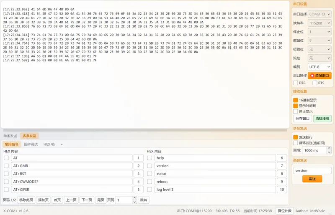Screen dimensions: 335x215
Task: Click the horizontal scrollbar under receive window
Action: click(145, 130)
